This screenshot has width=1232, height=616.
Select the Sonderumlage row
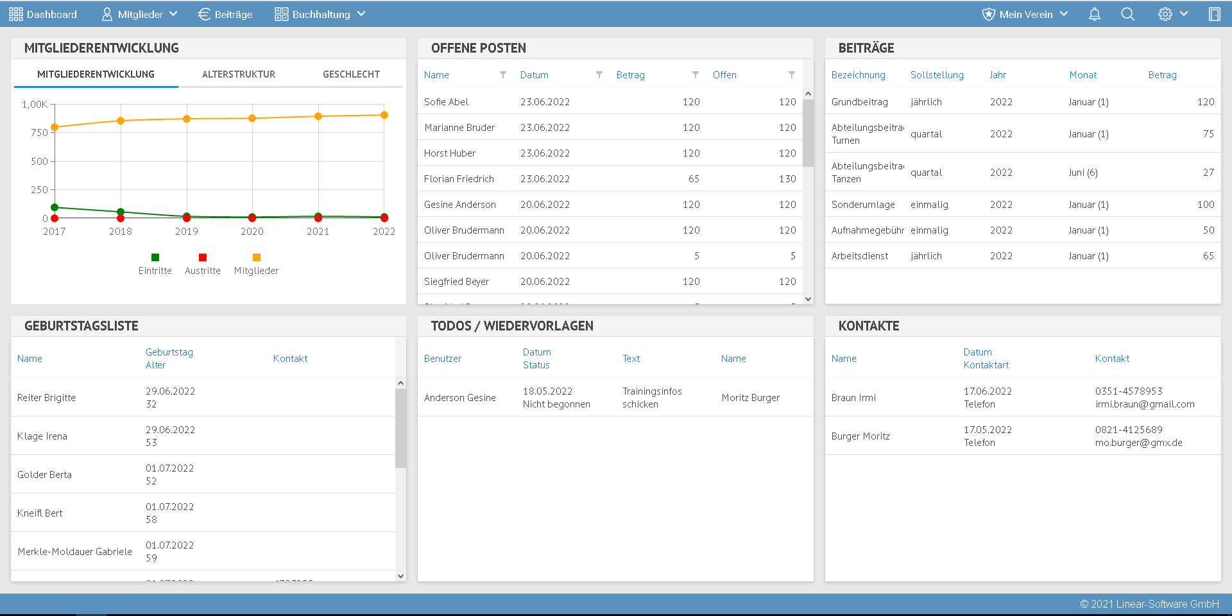(1023, 204)
